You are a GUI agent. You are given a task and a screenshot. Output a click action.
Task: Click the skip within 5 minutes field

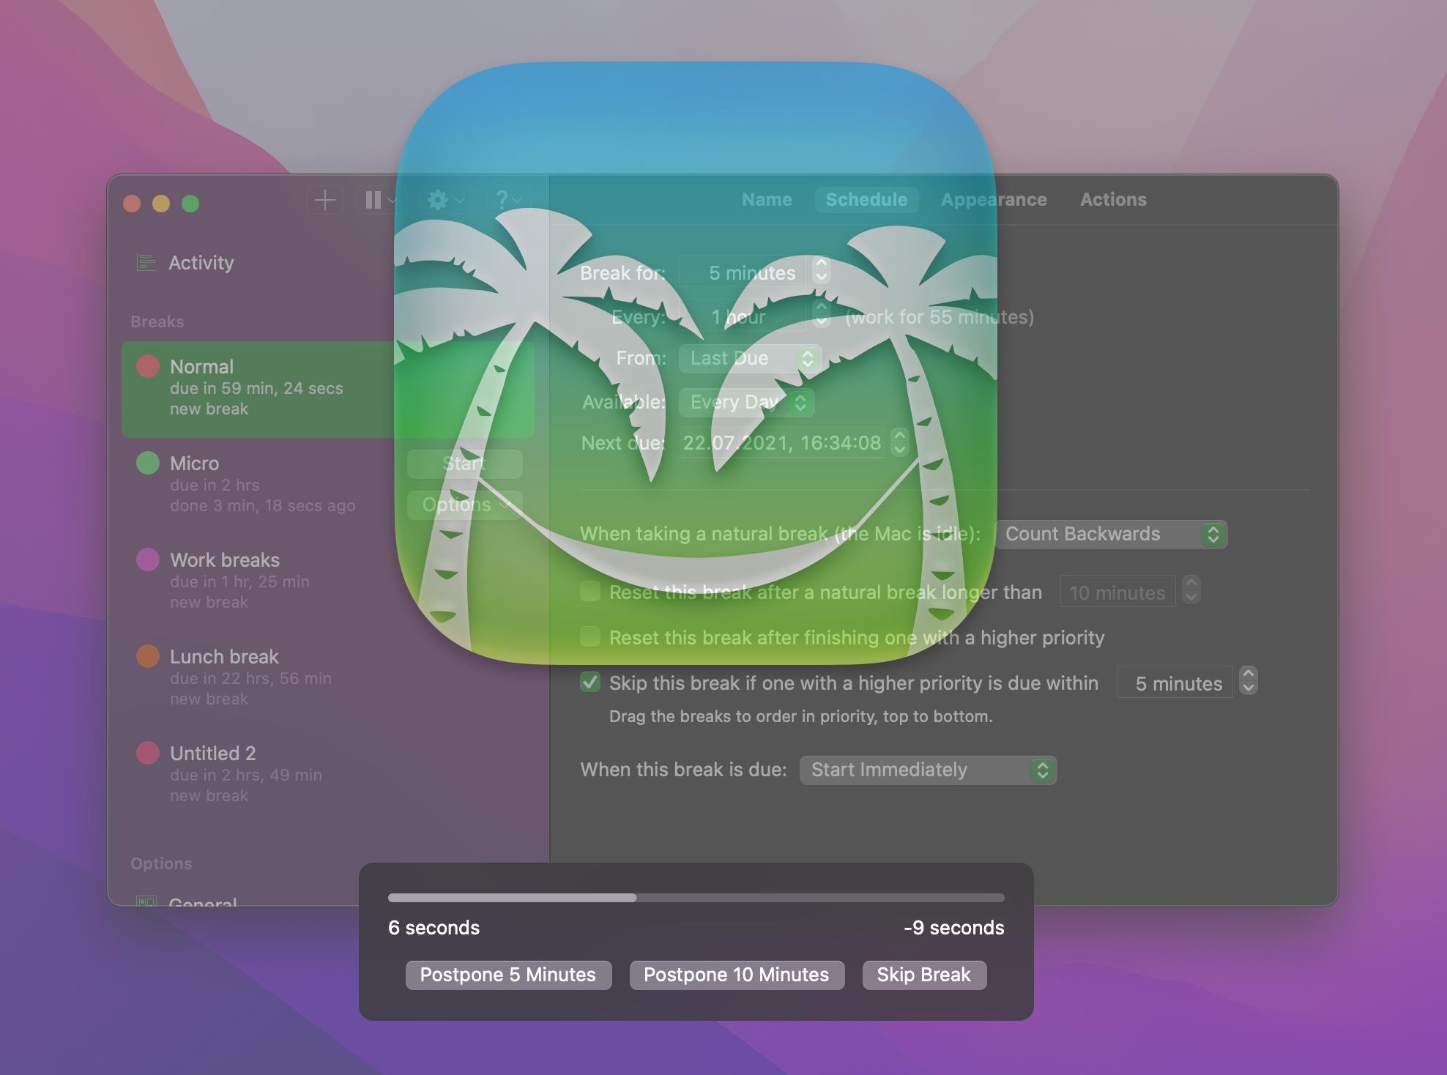click(1175, 682)
